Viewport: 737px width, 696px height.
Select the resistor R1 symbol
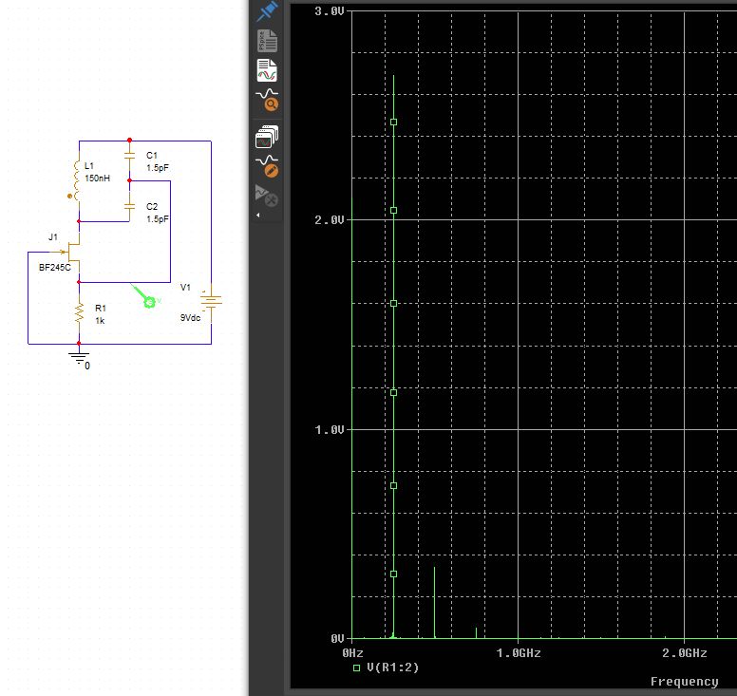[79, 312]
